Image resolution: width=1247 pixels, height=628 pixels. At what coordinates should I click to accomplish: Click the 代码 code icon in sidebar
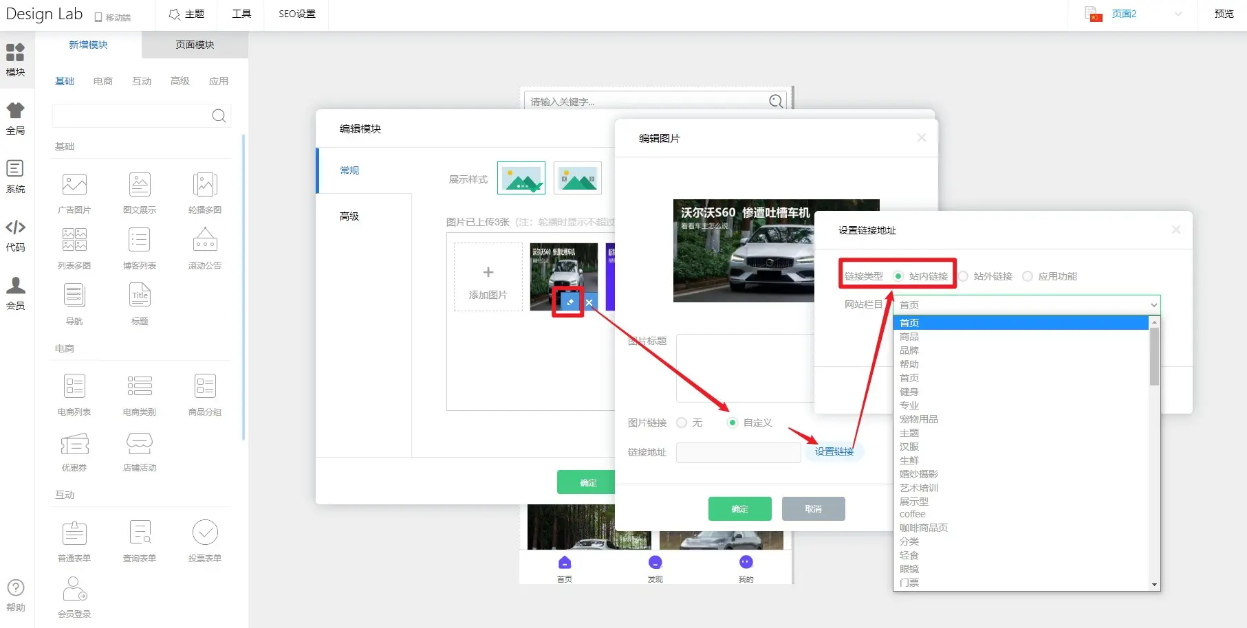(15, 228)
